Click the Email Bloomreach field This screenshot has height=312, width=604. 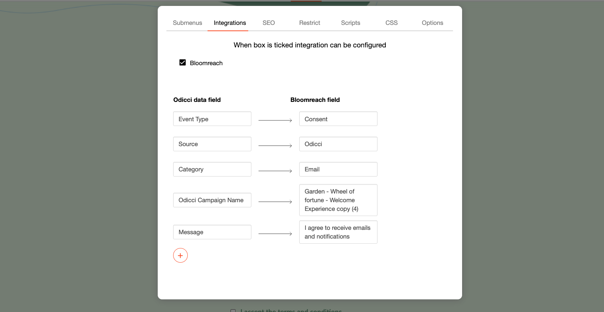pyautogui.click(x=338, y=169)
